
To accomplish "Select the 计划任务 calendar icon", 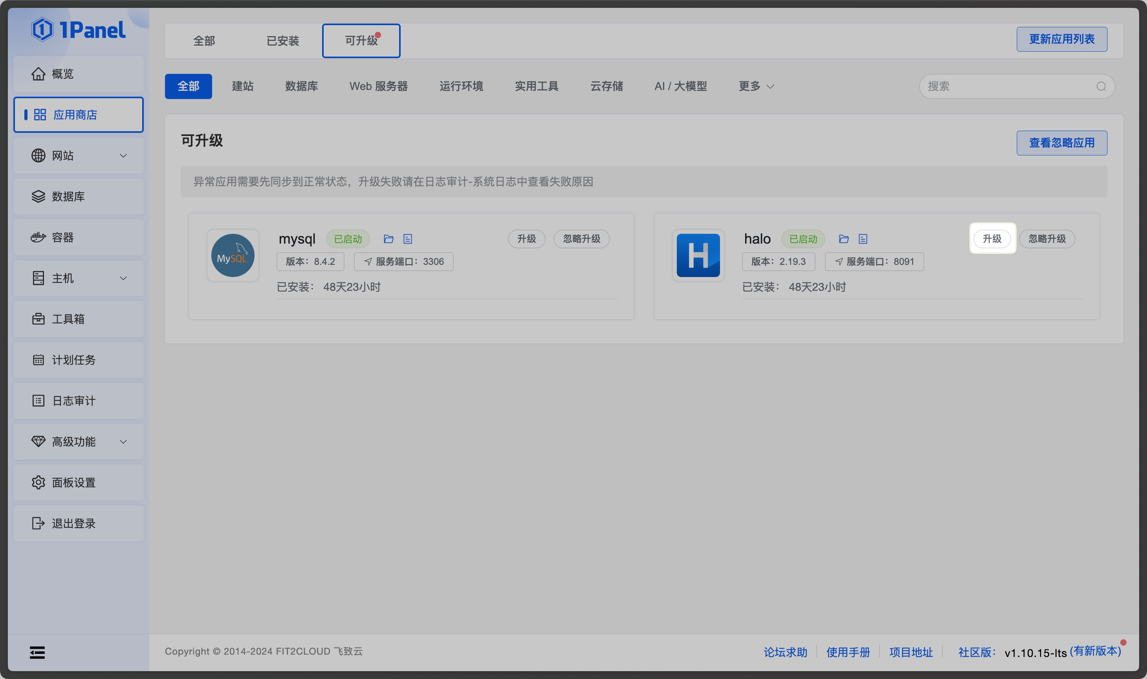I will point(38,360).
